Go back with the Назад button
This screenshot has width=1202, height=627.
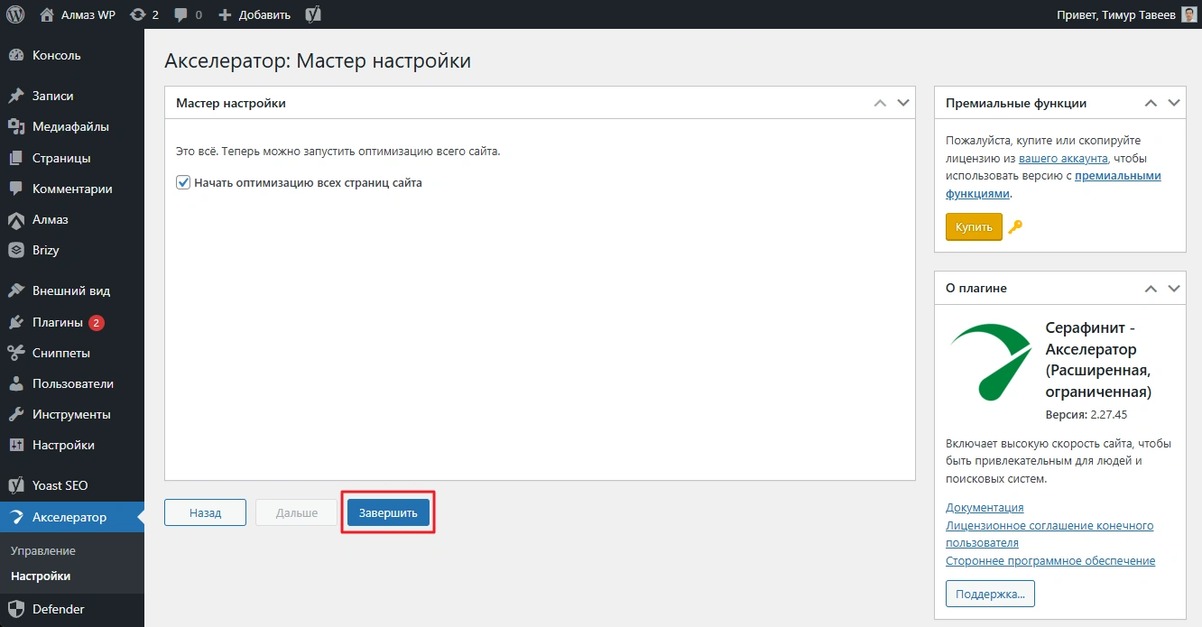pyautogui.click(x=205, y=512)
